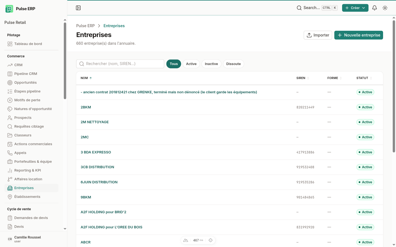The height and width of the screenshot is (247, 396).
Task: Click the Nouvelle entreprise button
Action: pyautogui.click(x=359, y=35)
